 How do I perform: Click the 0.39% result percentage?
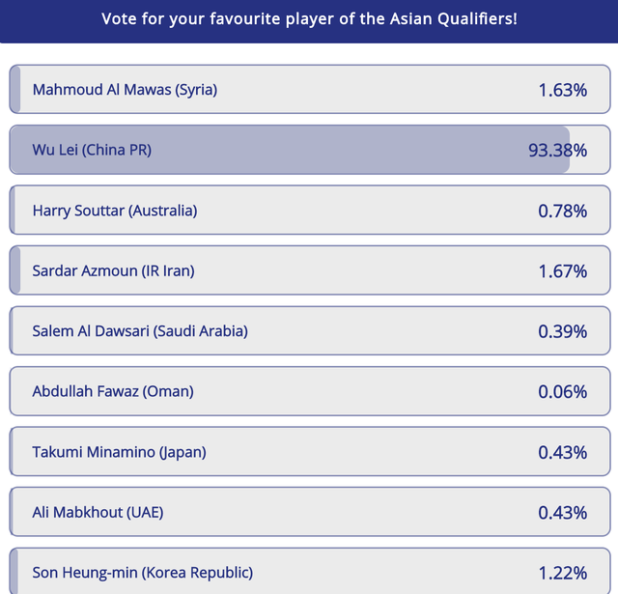click(563, 331)
